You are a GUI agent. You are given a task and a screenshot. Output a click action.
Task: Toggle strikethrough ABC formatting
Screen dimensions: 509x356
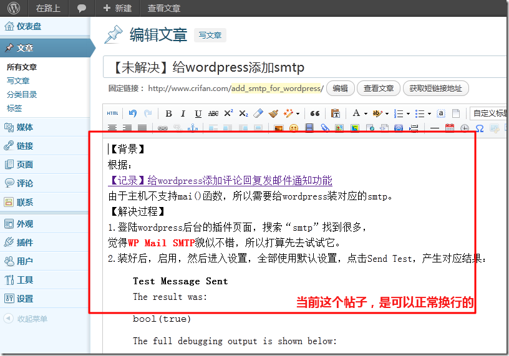(x=213, y=113)
